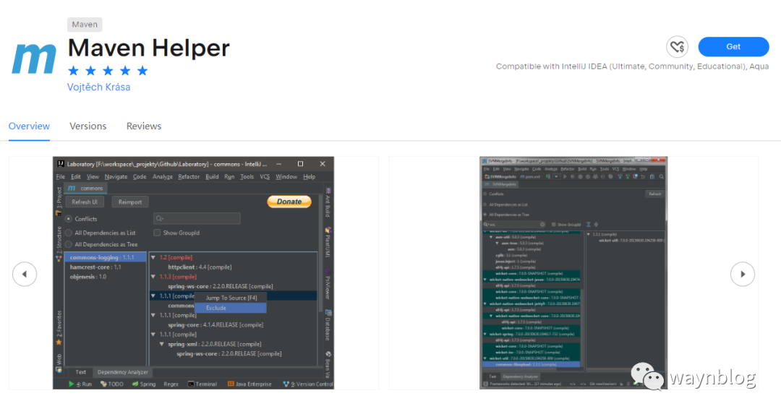Go to previous screenshot with left arrow

click(25, 274)
